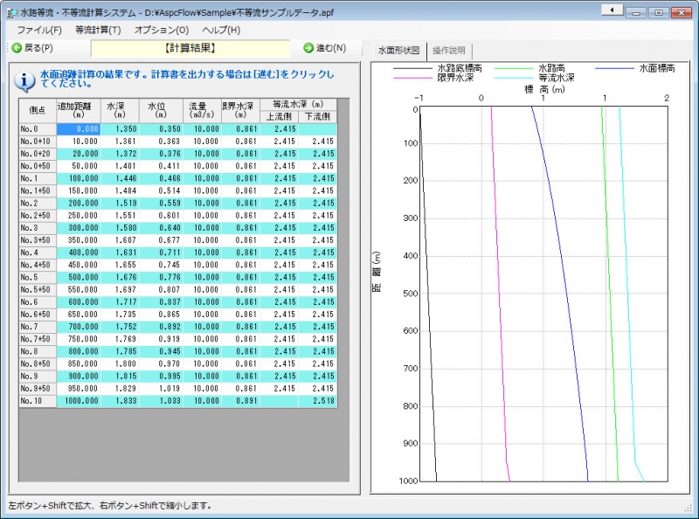Viewport: 699px width, 519px height.
Task: Click the green forward arrow icon 進む(N)
Action: pos(308,48)
